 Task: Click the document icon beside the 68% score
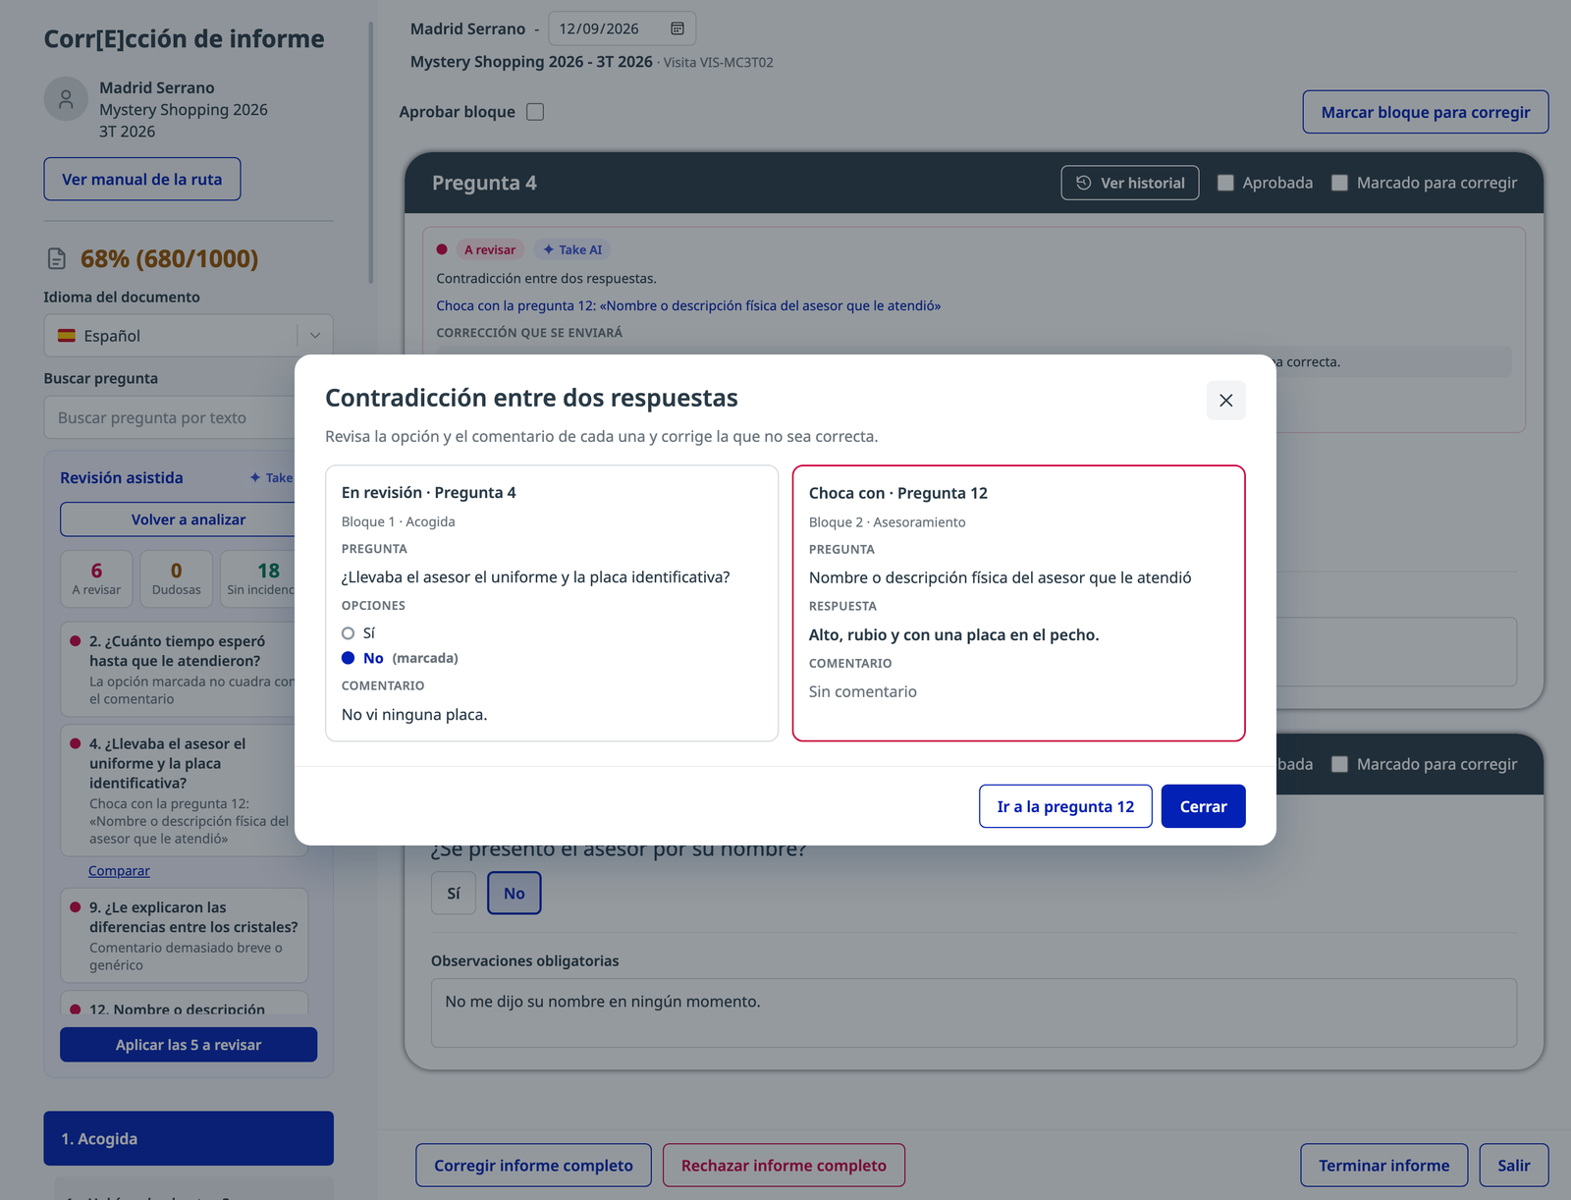(x=57, y=258)
